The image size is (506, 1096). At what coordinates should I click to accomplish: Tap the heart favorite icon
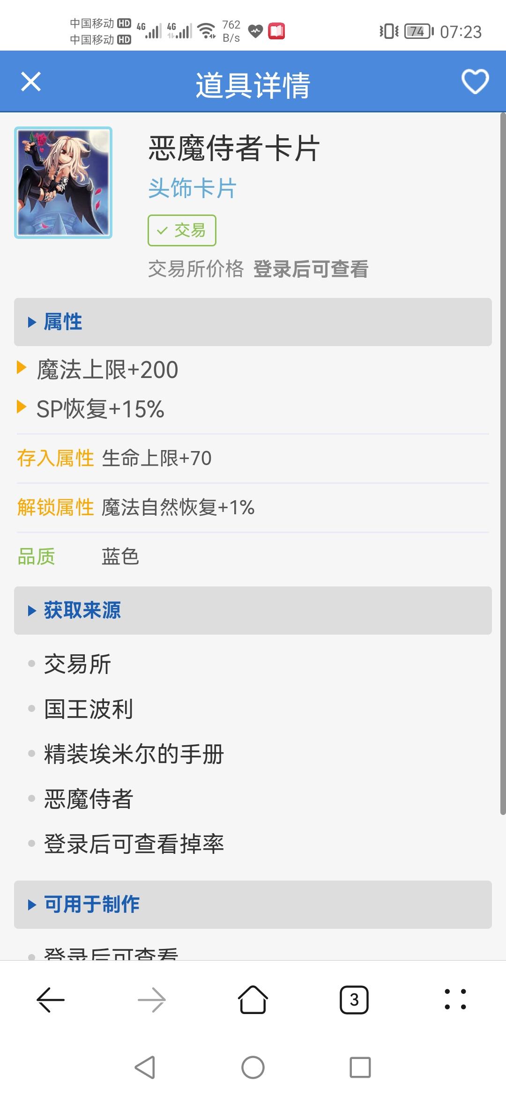pos(475,82)
